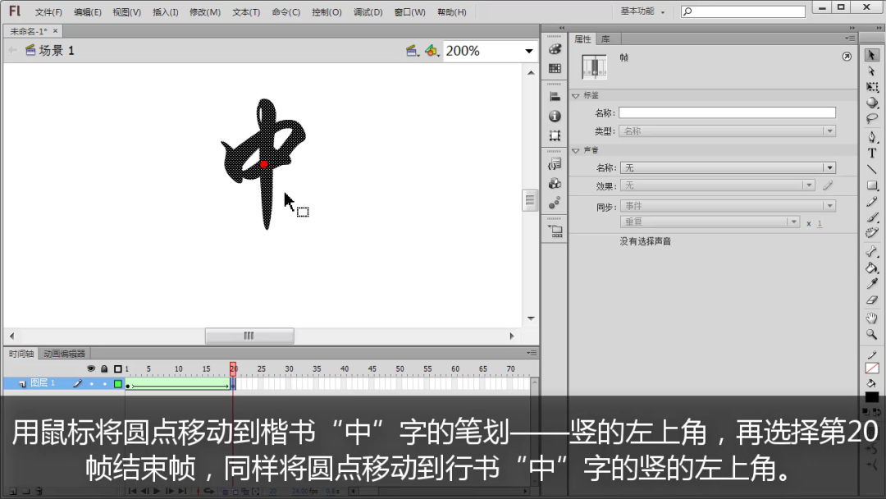
Task: Toggle visibility dot for 图层 1
Action: coord(91,383)
